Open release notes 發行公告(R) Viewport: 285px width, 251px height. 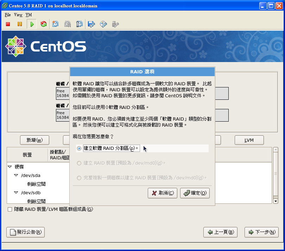tap(25, 232)
